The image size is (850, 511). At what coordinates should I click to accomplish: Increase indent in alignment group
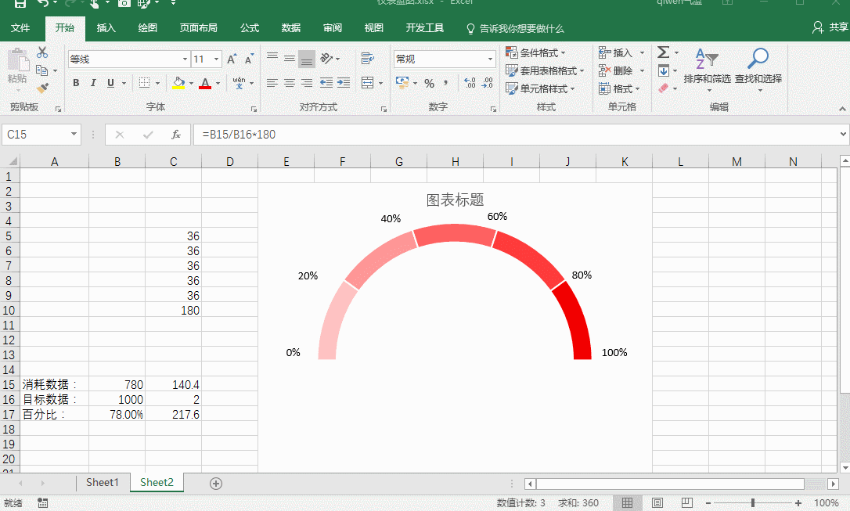point(344,82)
